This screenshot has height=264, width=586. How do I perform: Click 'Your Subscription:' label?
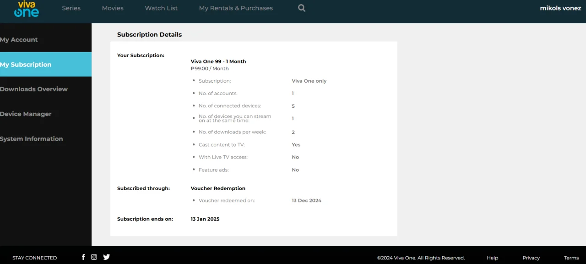pyautogui.click(x=141, y=55)
